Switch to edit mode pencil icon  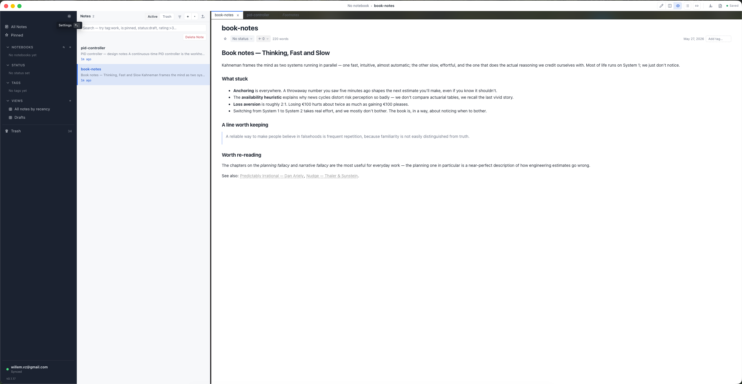661,6
